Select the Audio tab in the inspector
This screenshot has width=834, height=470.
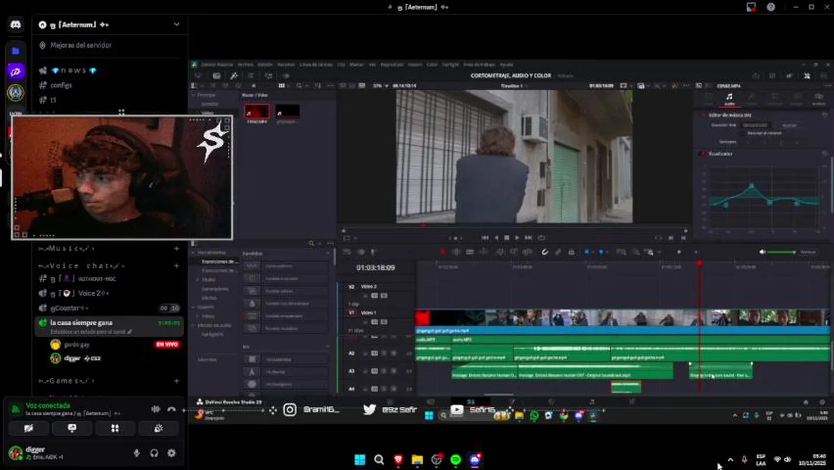[729, 99]
